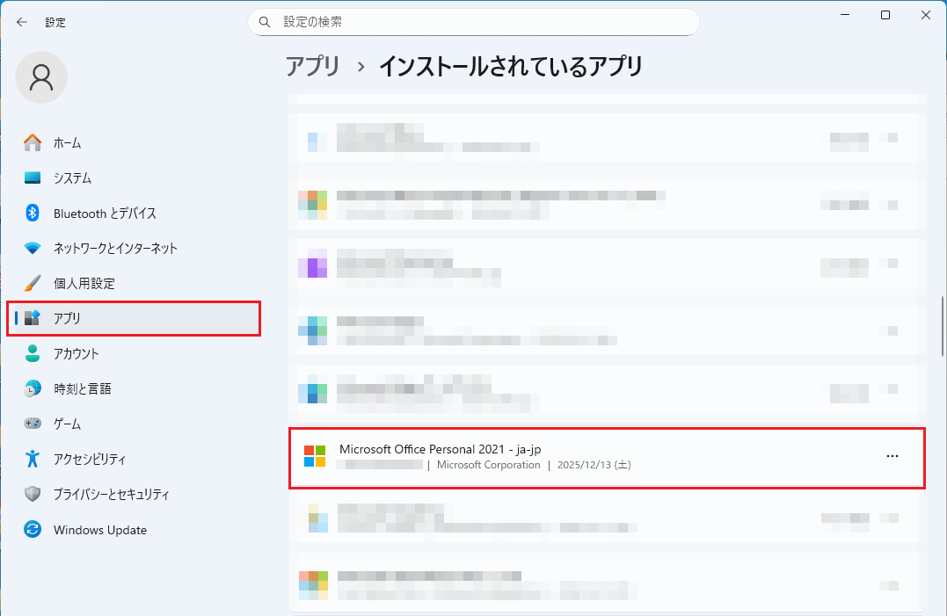Click the System monitor icon

(x=33, y=178)
